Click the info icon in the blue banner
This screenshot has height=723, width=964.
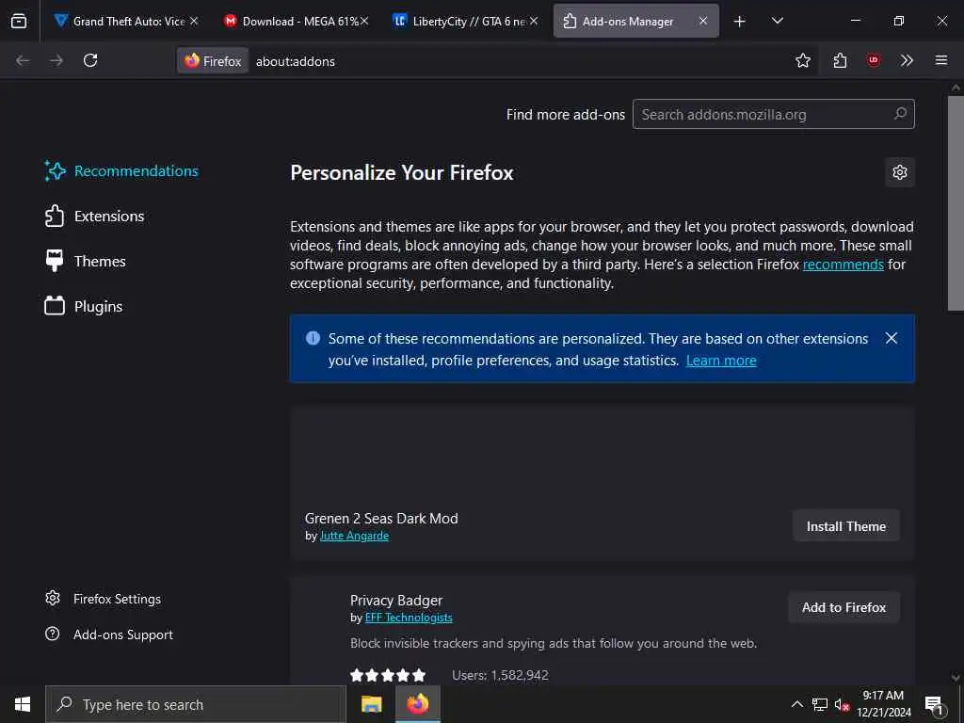tap(313, 338)
